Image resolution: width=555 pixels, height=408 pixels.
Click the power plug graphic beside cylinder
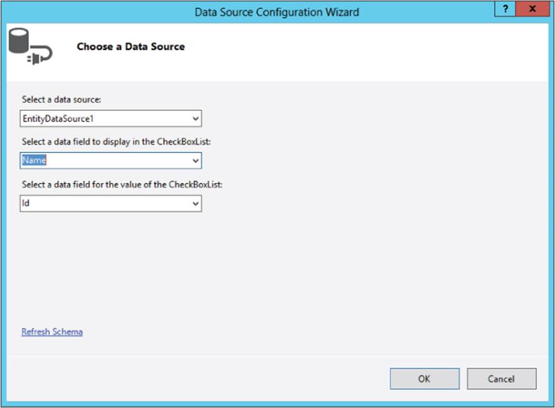tap(40, 54)
